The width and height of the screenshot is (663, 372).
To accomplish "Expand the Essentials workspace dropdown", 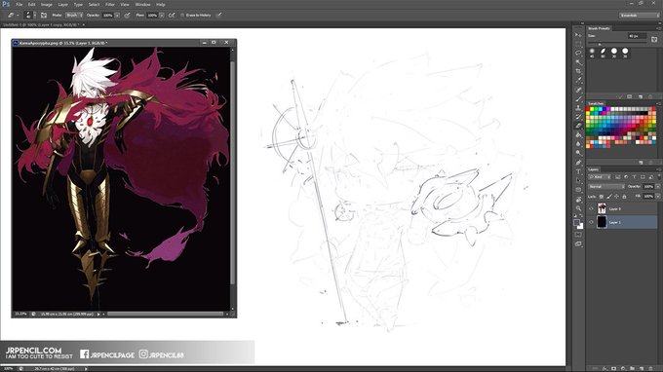I will tap(639, 16).
